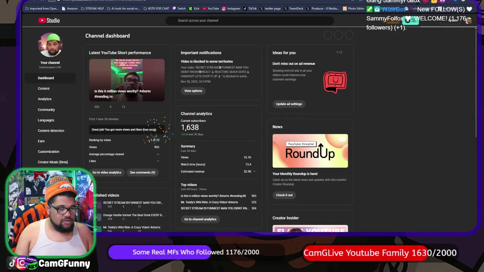The width and height of the screenshot is (484, 272).
Task: Click the red ad revenue illustration icon
Action: coord(335,82)
